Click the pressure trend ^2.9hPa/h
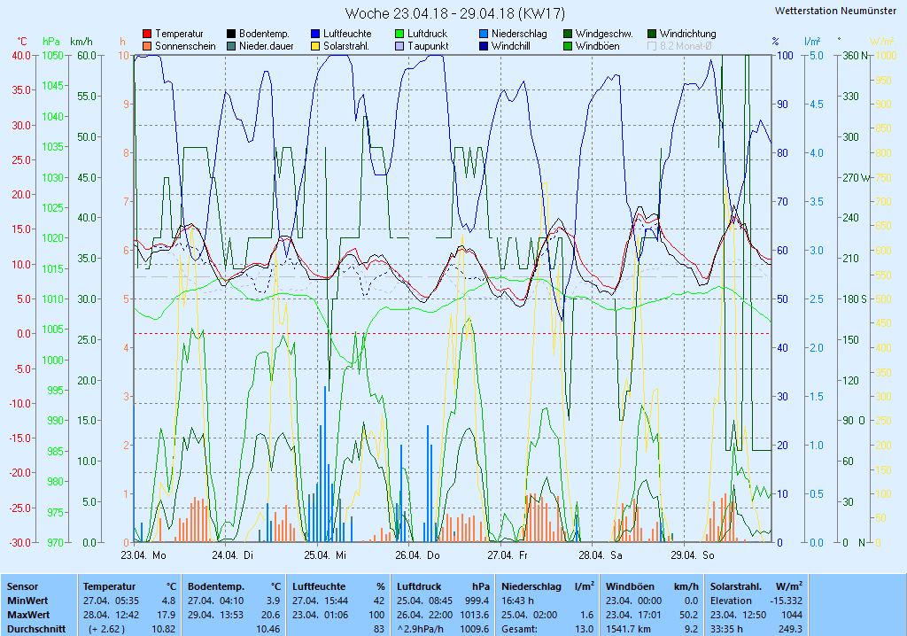Image resolution: width=907 pixels, height=636 pixels. (x=421, y=629)
